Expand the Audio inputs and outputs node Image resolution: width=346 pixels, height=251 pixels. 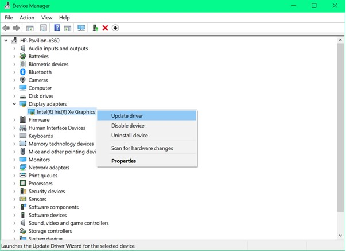click(x=14, y=49)
